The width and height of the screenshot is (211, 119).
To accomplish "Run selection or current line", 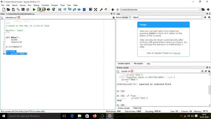I will pyautogui.click(x=48, y=10).
